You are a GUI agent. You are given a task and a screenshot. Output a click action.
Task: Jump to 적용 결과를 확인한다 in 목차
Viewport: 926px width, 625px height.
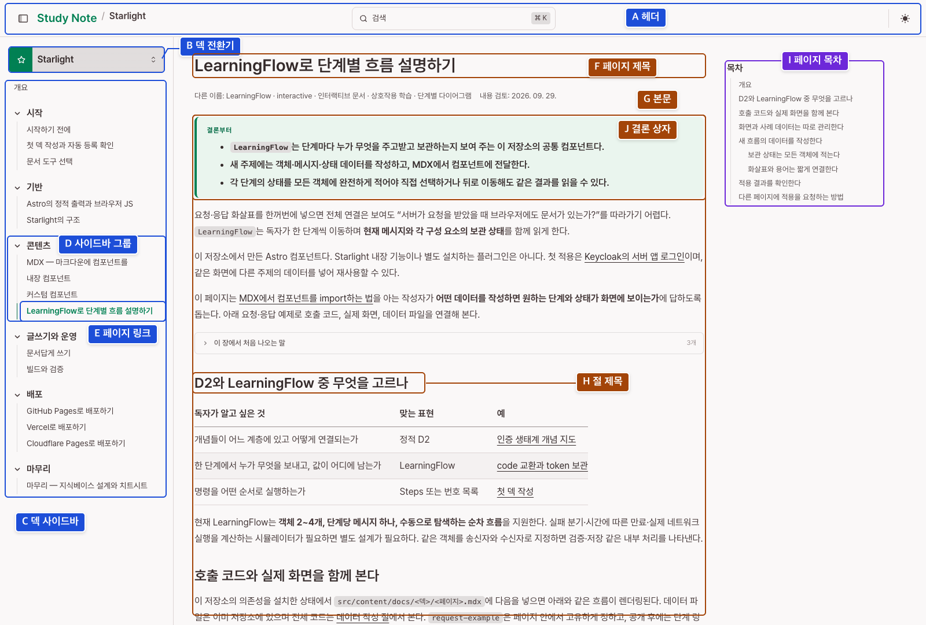770,183
